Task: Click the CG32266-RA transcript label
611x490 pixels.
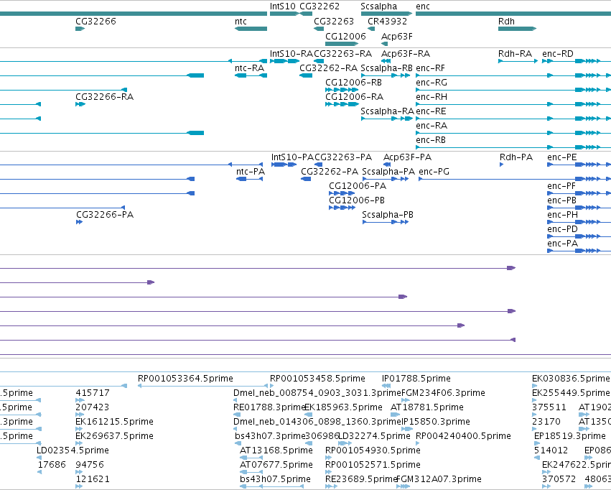Action: tap(104, 97)
